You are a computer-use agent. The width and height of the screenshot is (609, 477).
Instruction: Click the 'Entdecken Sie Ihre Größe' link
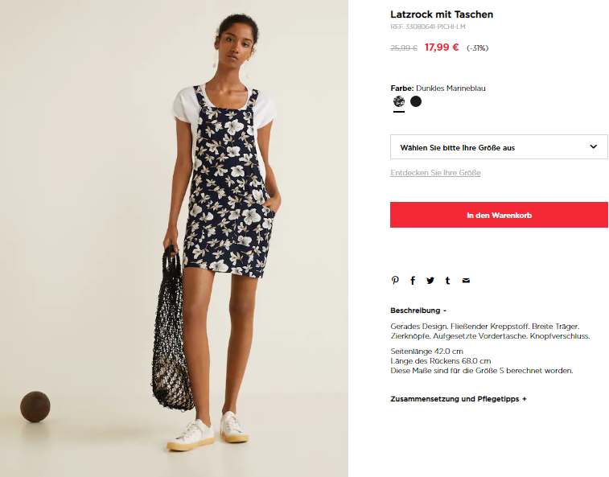point(435,173)
